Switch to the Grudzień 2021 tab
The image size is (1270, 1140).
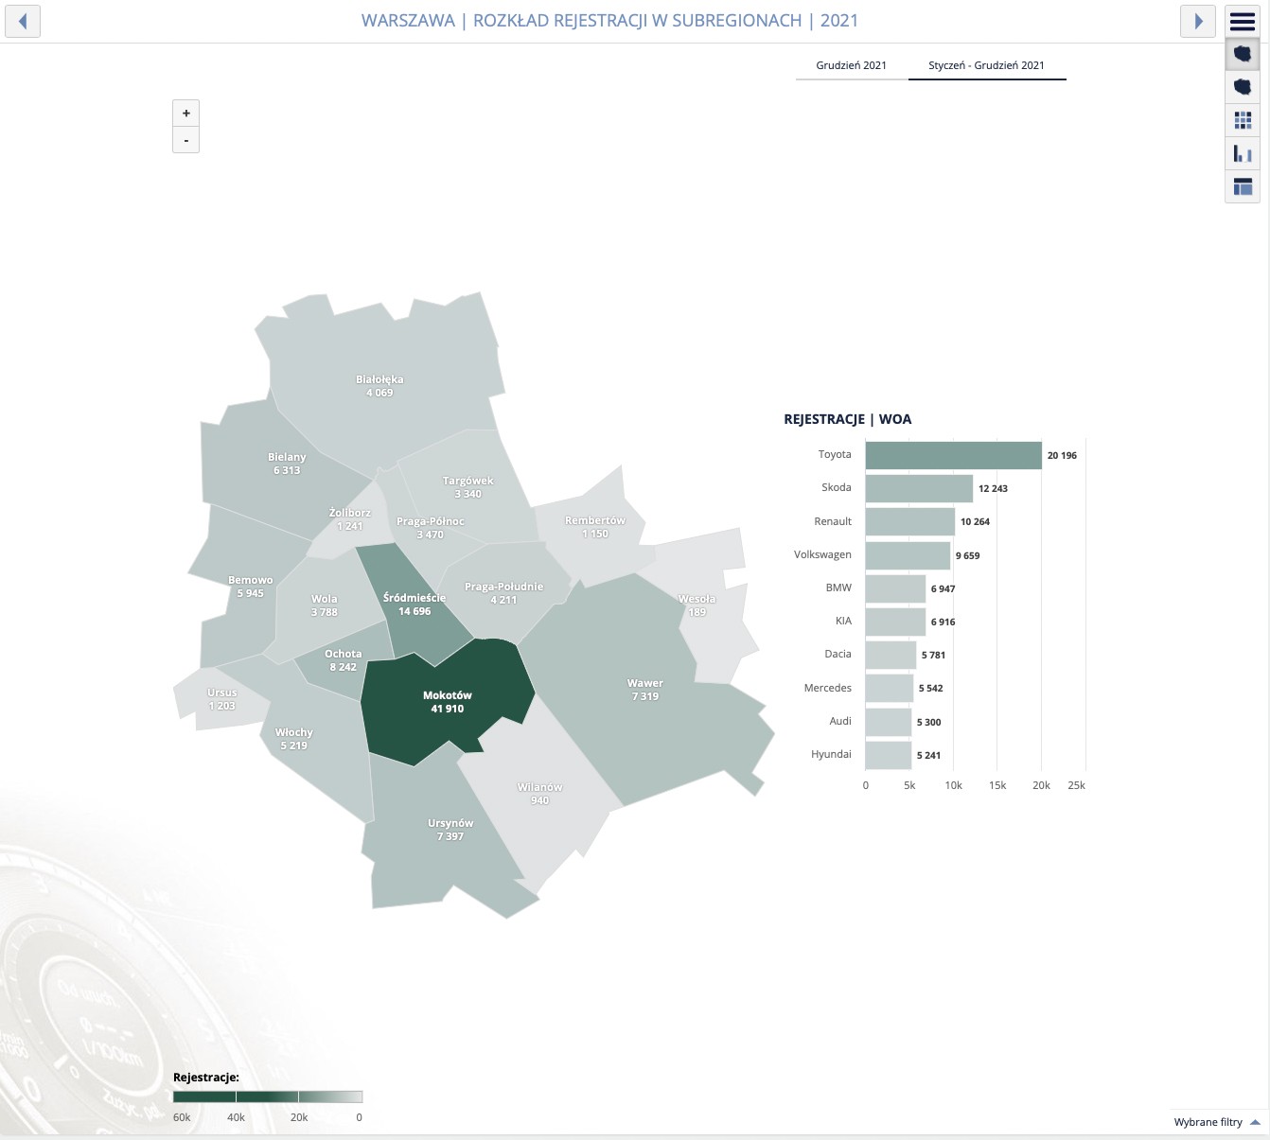[x=851, y=65]
